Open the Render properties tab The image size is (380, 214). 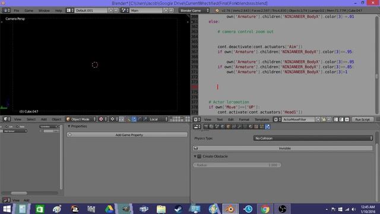206,127
